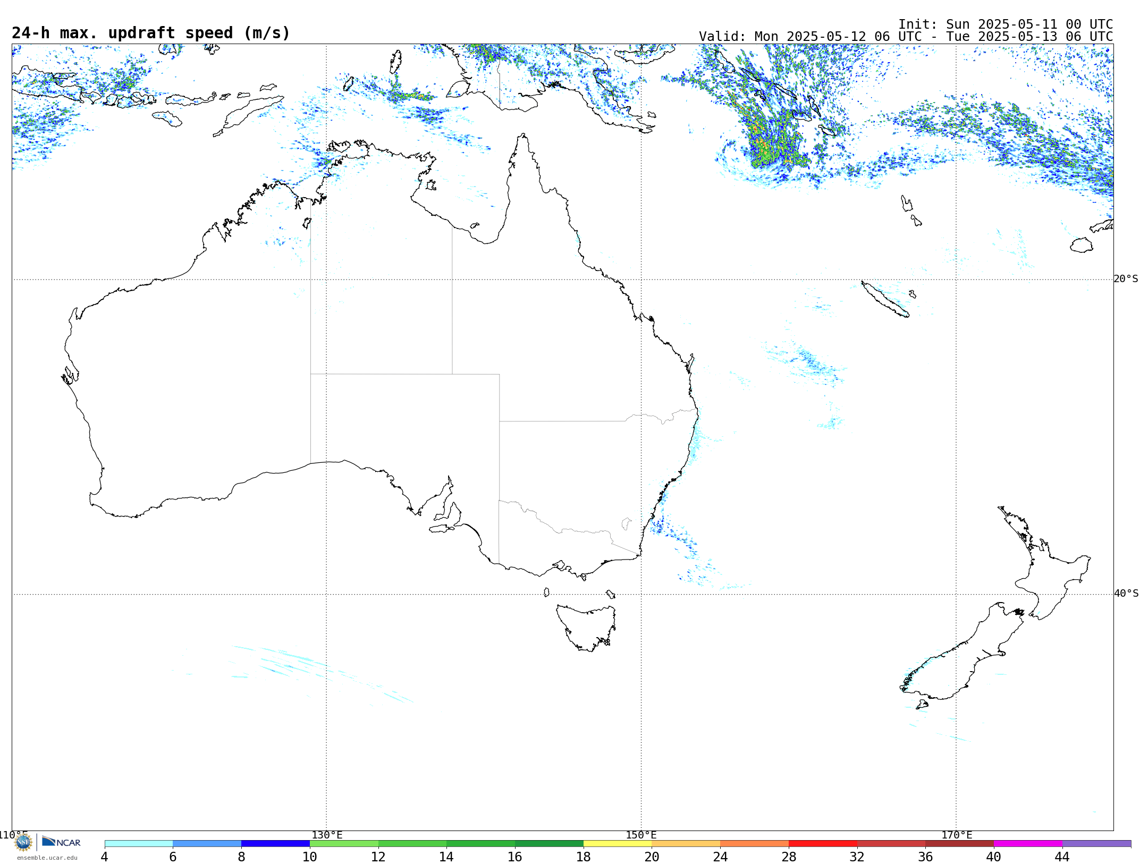Select the dark red 36-40 colorbar swatch
Viewport: 1148px width, 864px height.
coord(959,843)
